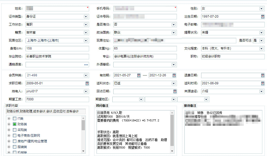Click the 期望工资 field showing 7000

57,99
